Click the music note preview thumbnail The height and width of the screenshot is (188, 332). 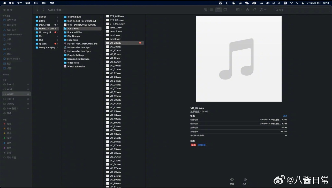pos(239,59)
